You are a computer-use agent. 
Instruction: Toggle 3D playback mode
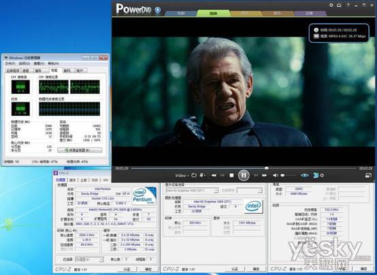point(316,176)
